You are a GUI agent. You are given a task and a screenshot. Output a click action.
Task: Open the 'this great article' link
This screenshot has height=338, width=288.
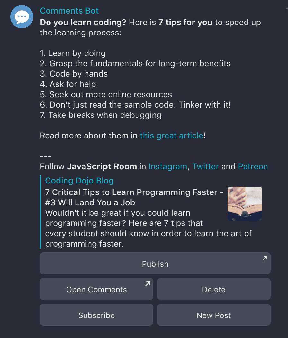click(x=172, y=136)
